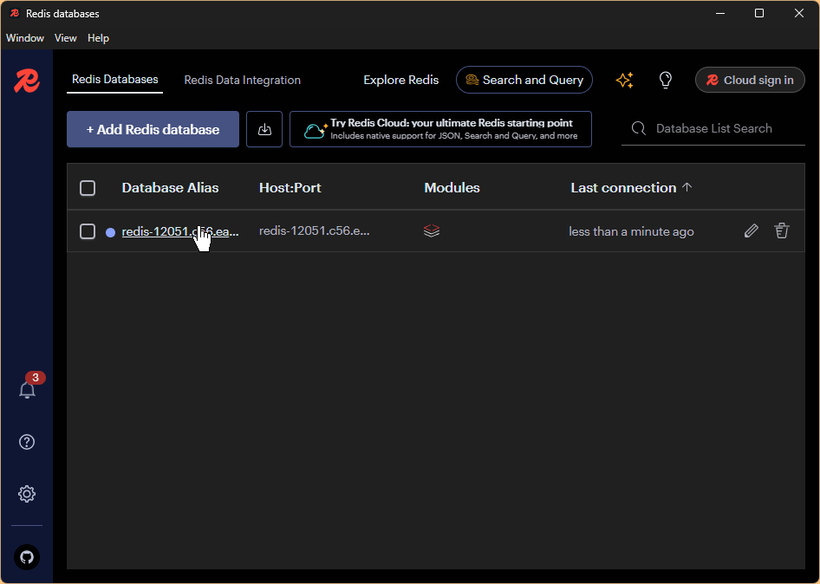Screen dimensions: 820x584
Task: Minimize the Redis databases window
Action: coord(720,13)
